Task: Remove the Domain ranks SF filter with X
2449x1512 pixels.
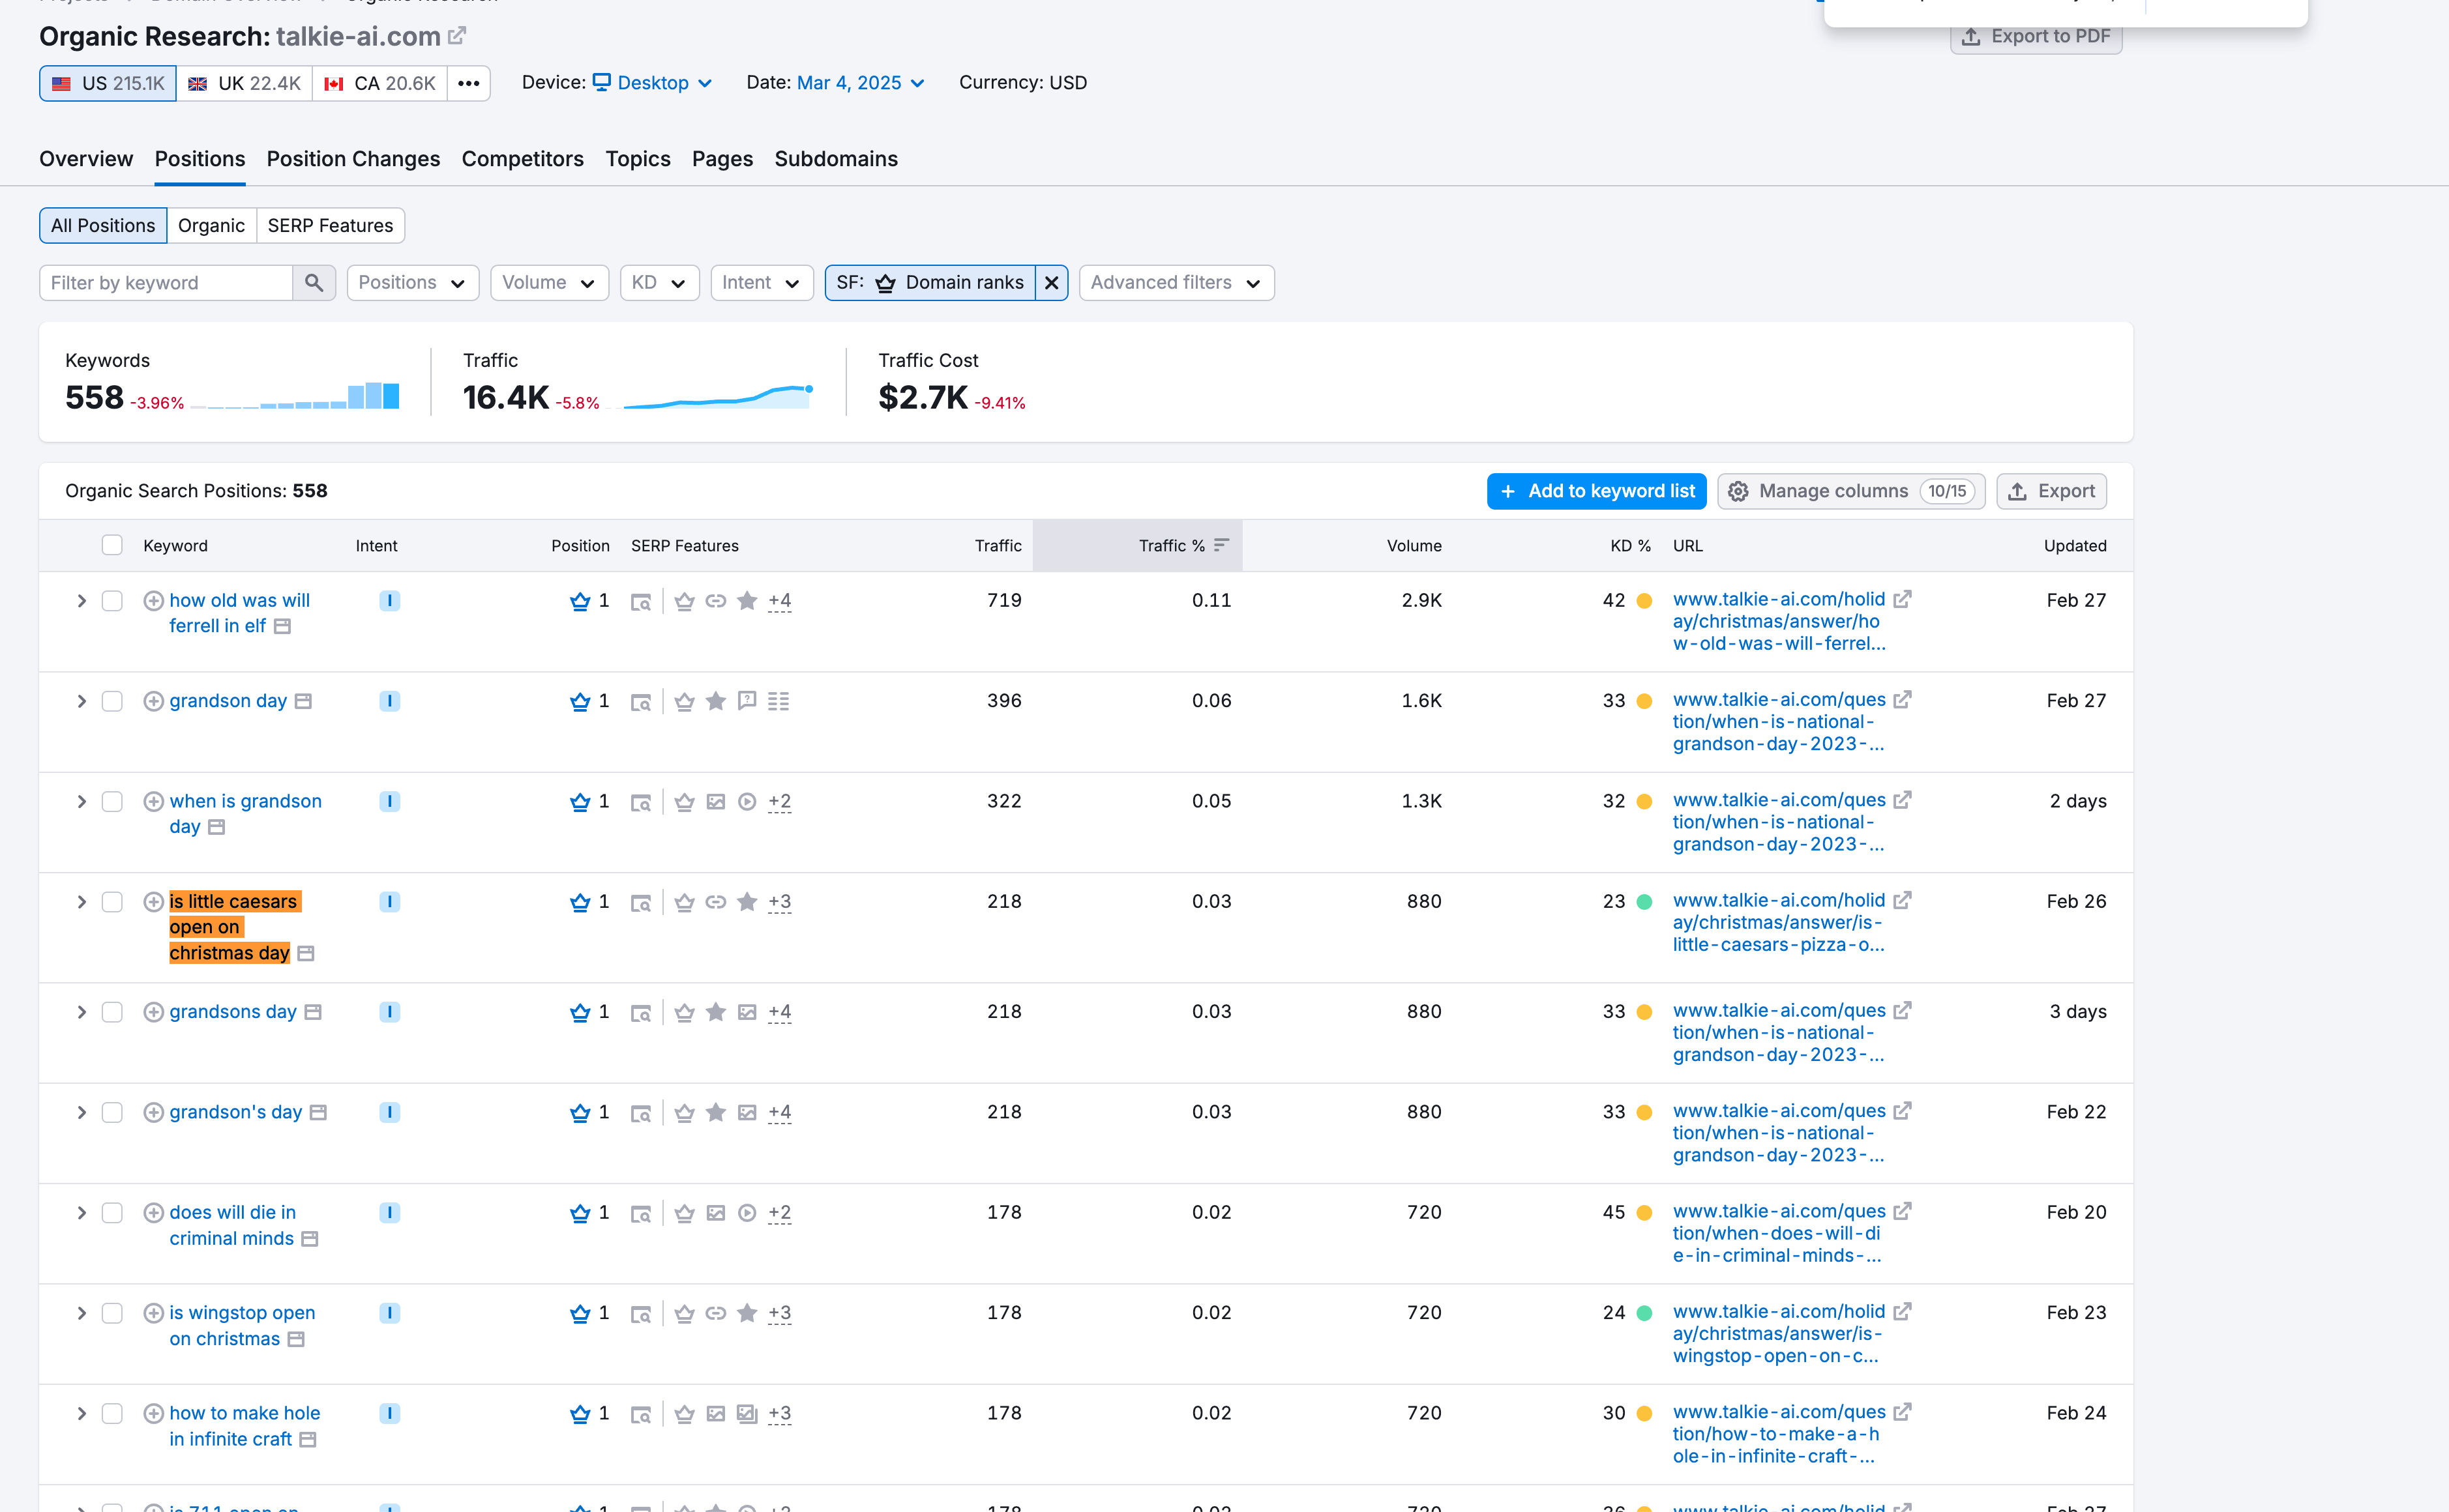Action: pyautogui.click(x=1052, y=283)
